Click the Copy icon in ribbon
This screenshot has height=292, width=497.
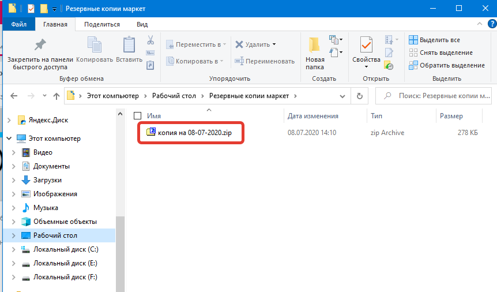coord(95,46)
